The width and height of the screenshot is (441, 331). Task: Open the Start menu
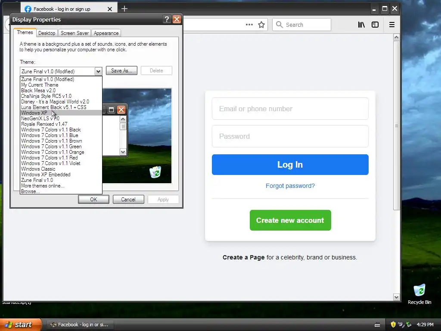pyautogui.click(x=21, y=325)
